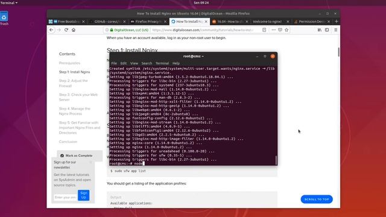Reload the page in Firefox
The height and width of the screenshot is (217, 386).
(66, 30)
